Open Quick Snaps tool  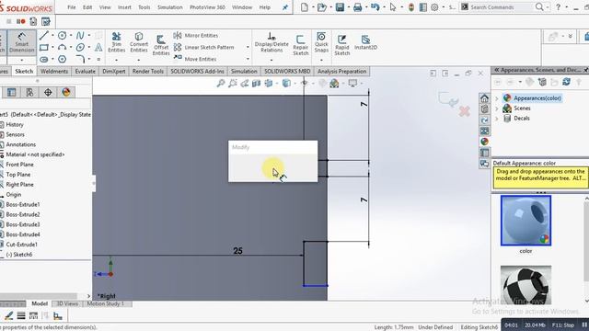click(321, 42)
